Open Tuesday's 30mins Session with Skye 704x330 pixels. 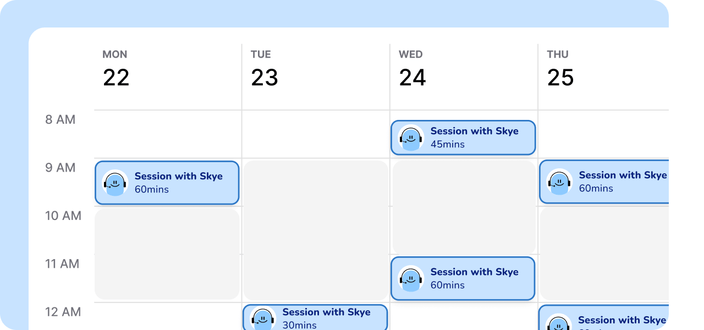315,317
